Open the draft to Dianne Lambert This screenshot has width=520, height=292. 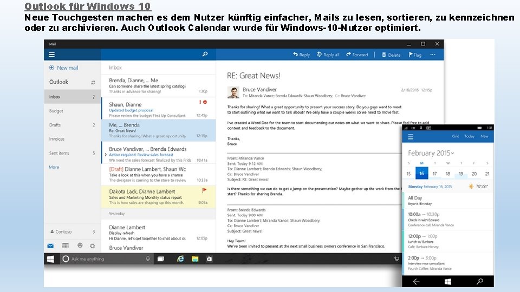(159, 175)
